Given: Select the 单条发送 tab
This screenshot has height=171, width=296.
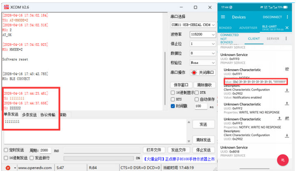Looking at the screenshot, I should click(11, 114).
